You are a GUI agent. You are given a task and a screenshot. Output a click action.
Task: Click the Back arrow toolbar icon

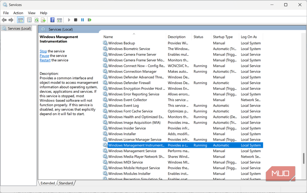point(4,20)
